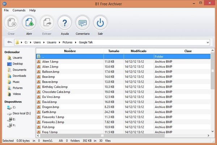Go back using the path bar arrow
Screen dimensions: 217x145
pos(10,42)
